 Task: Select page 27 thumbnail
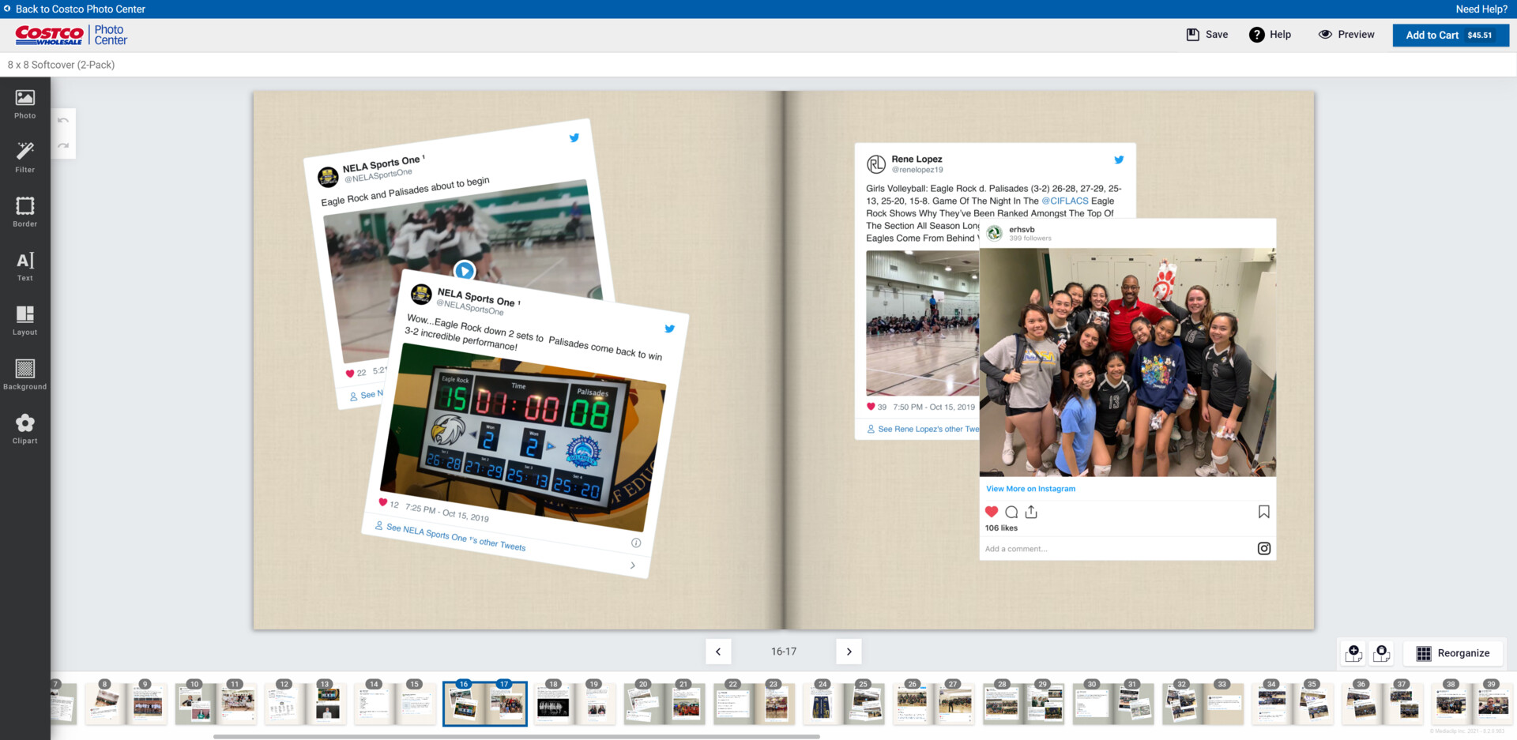(954, 704)
